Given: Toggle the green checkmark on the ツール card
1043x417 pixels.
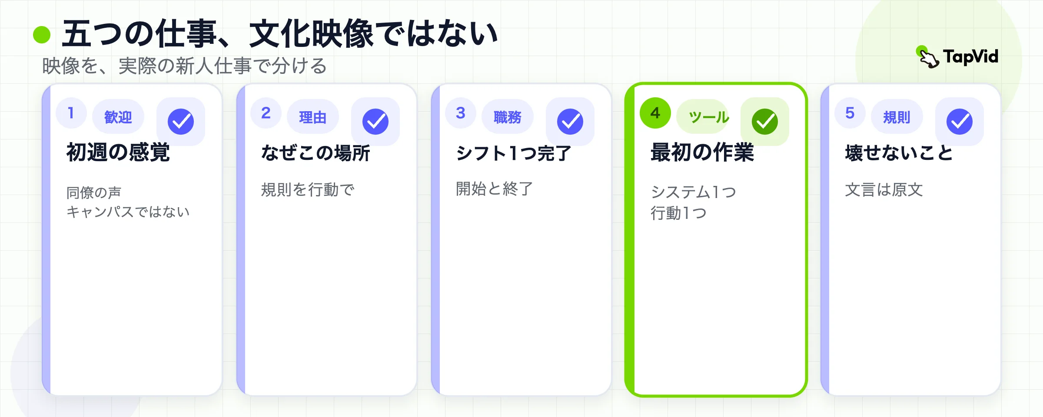Looking at the screenshot, I should click(765, 122).
